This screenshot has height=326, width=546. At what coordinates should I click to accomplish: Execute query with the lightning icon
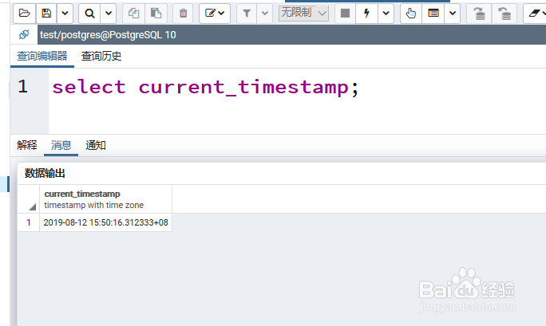[x=366, y=14]
